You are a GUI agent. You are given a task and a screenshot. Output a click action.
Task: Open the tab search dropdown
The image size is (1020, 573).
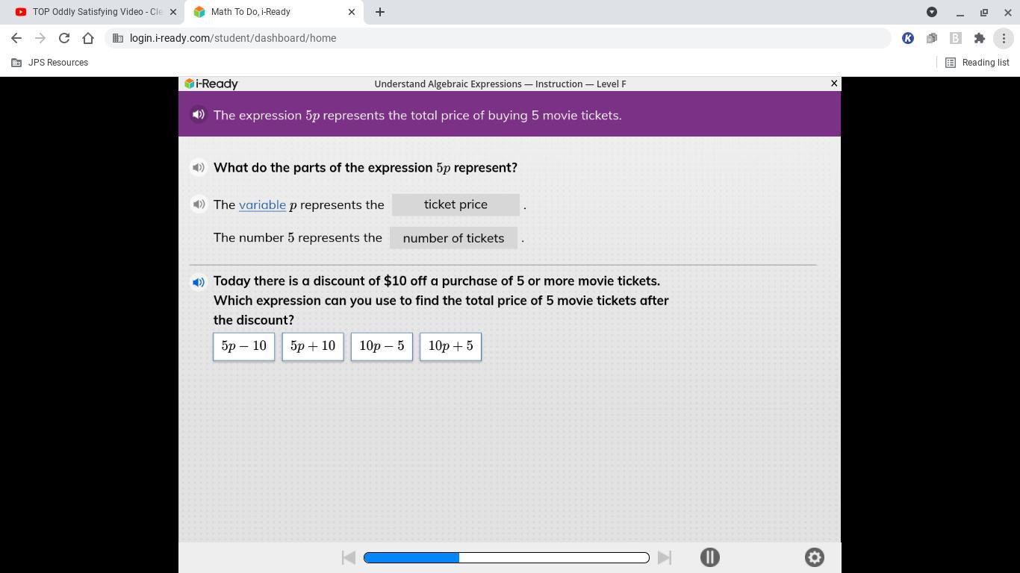932,12
